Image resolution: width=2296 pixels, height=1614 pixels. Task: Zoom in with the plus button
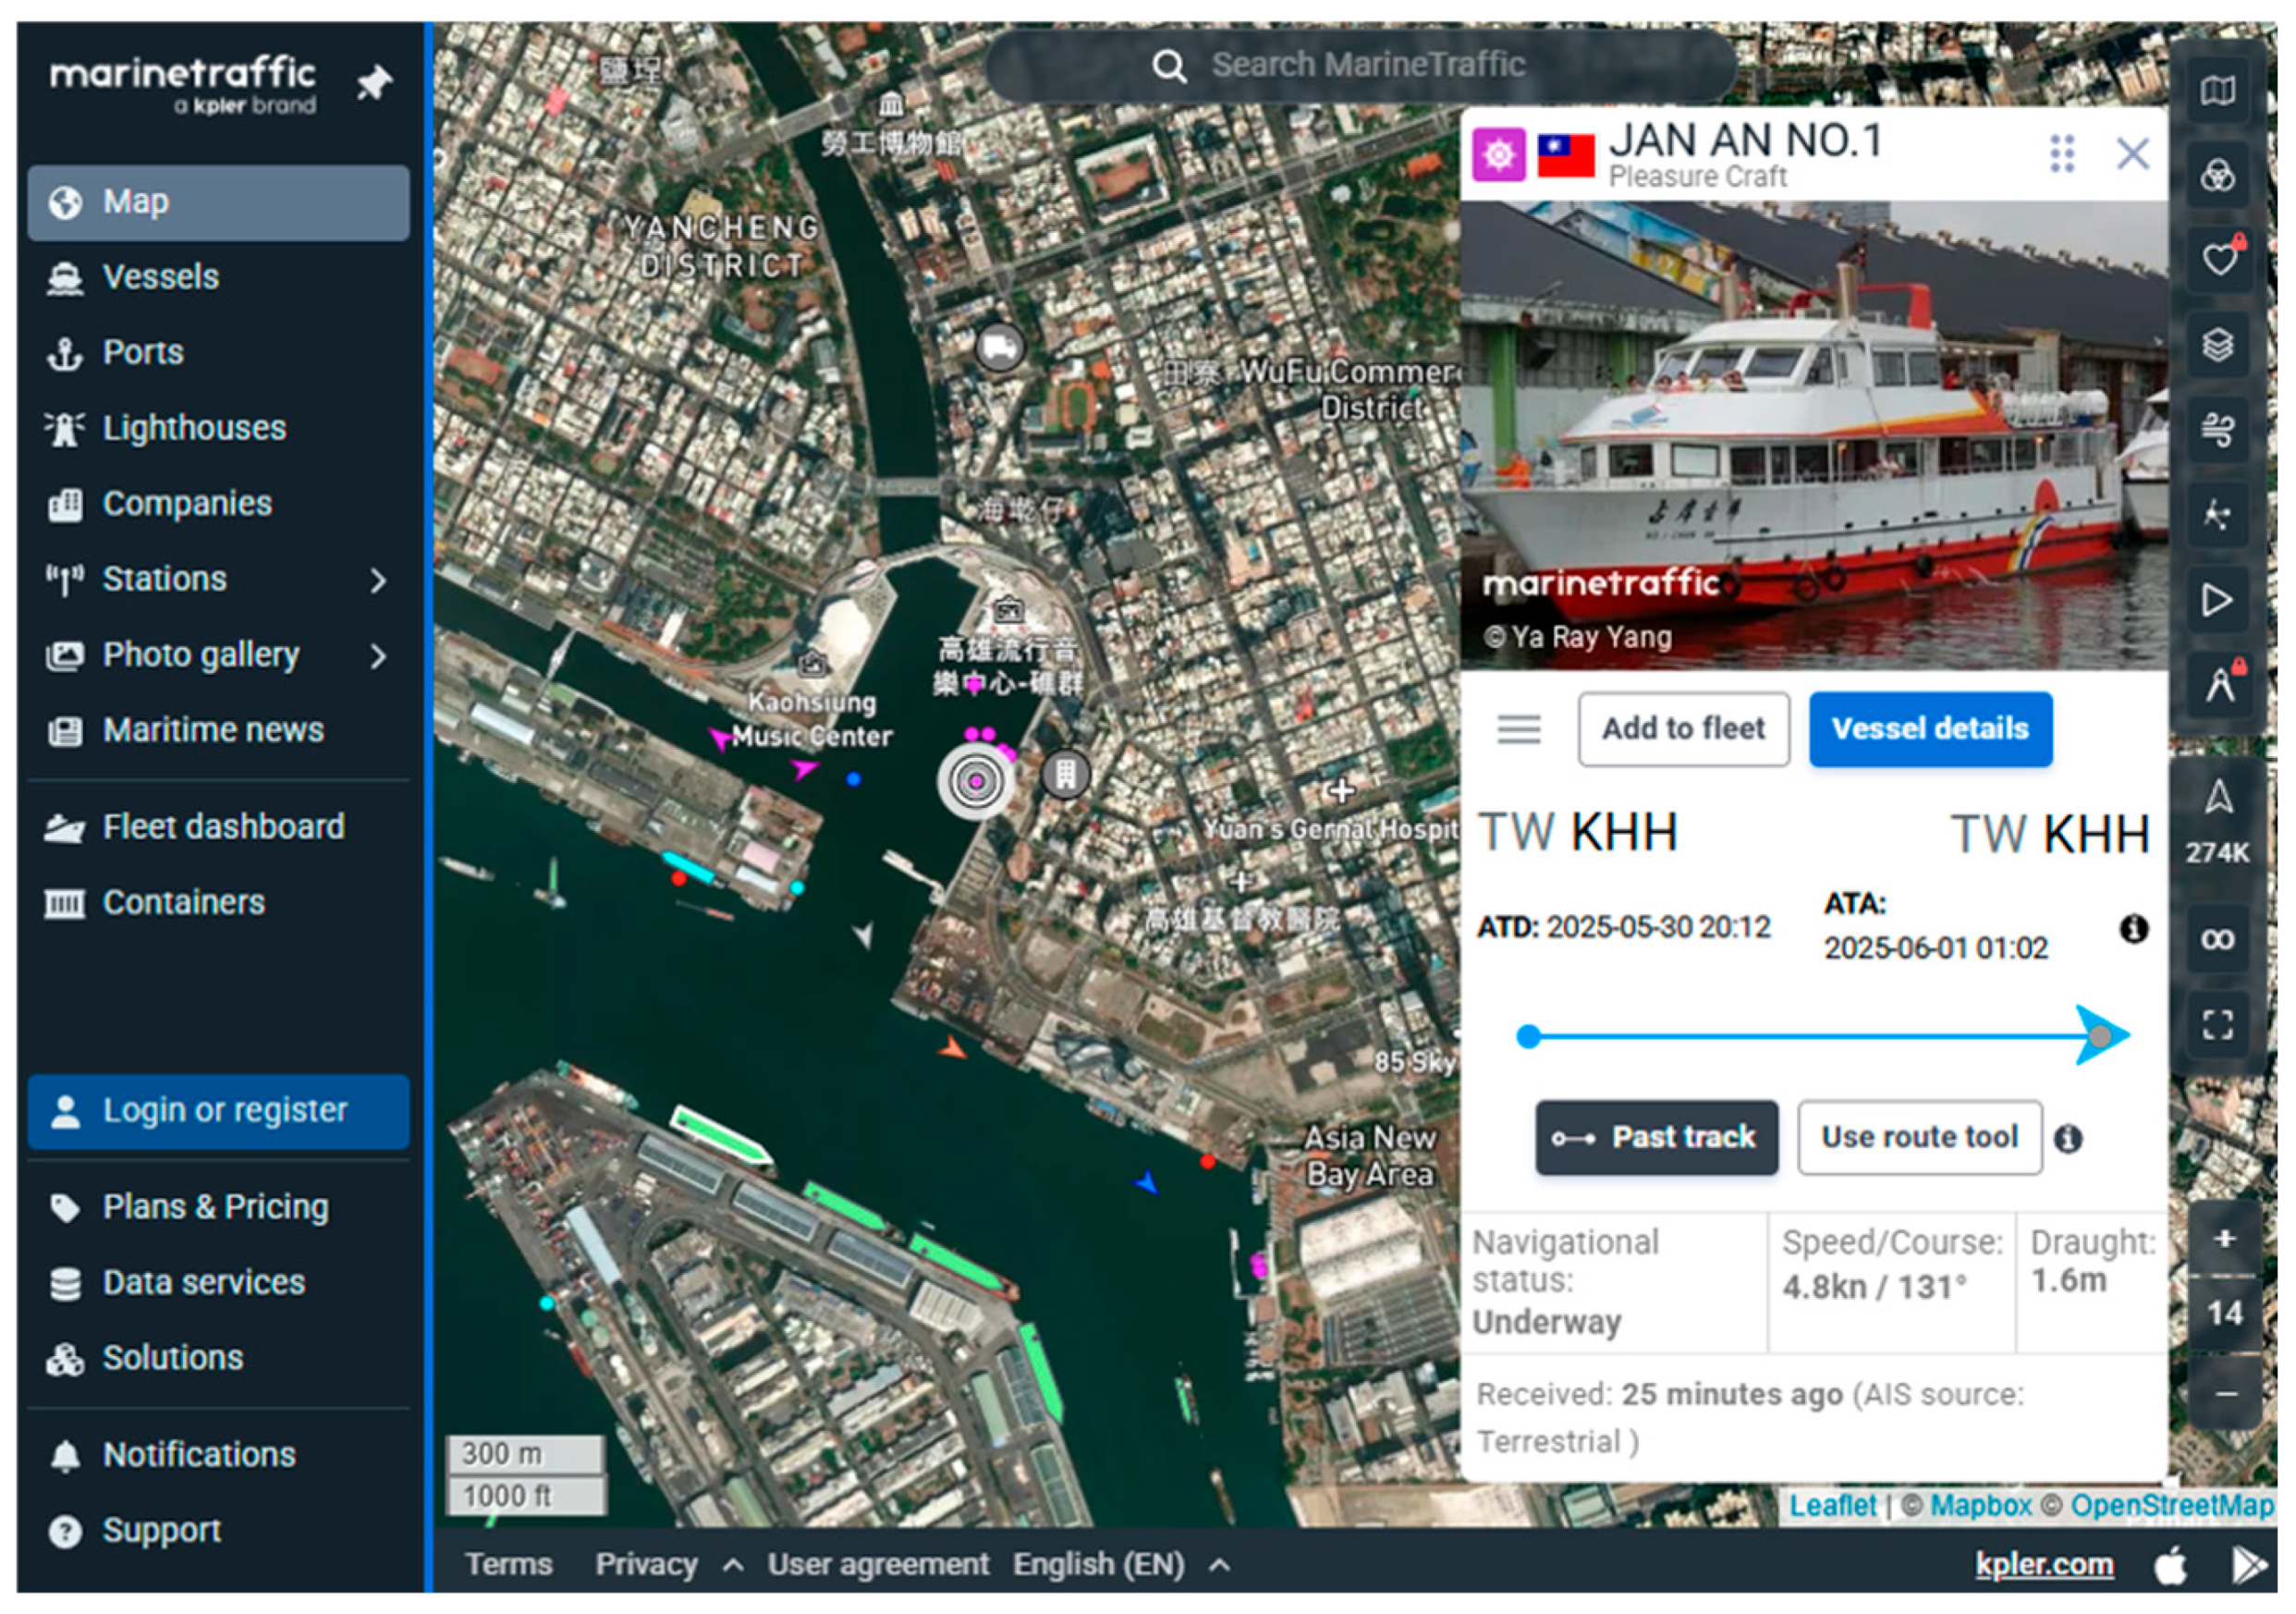[2225, 1239]
